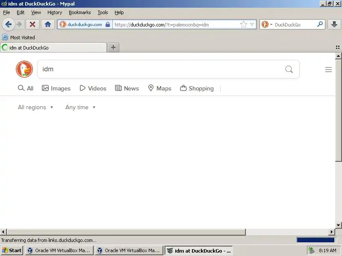
Task: Open the list all tabs button
Action: tap(338, 47)
